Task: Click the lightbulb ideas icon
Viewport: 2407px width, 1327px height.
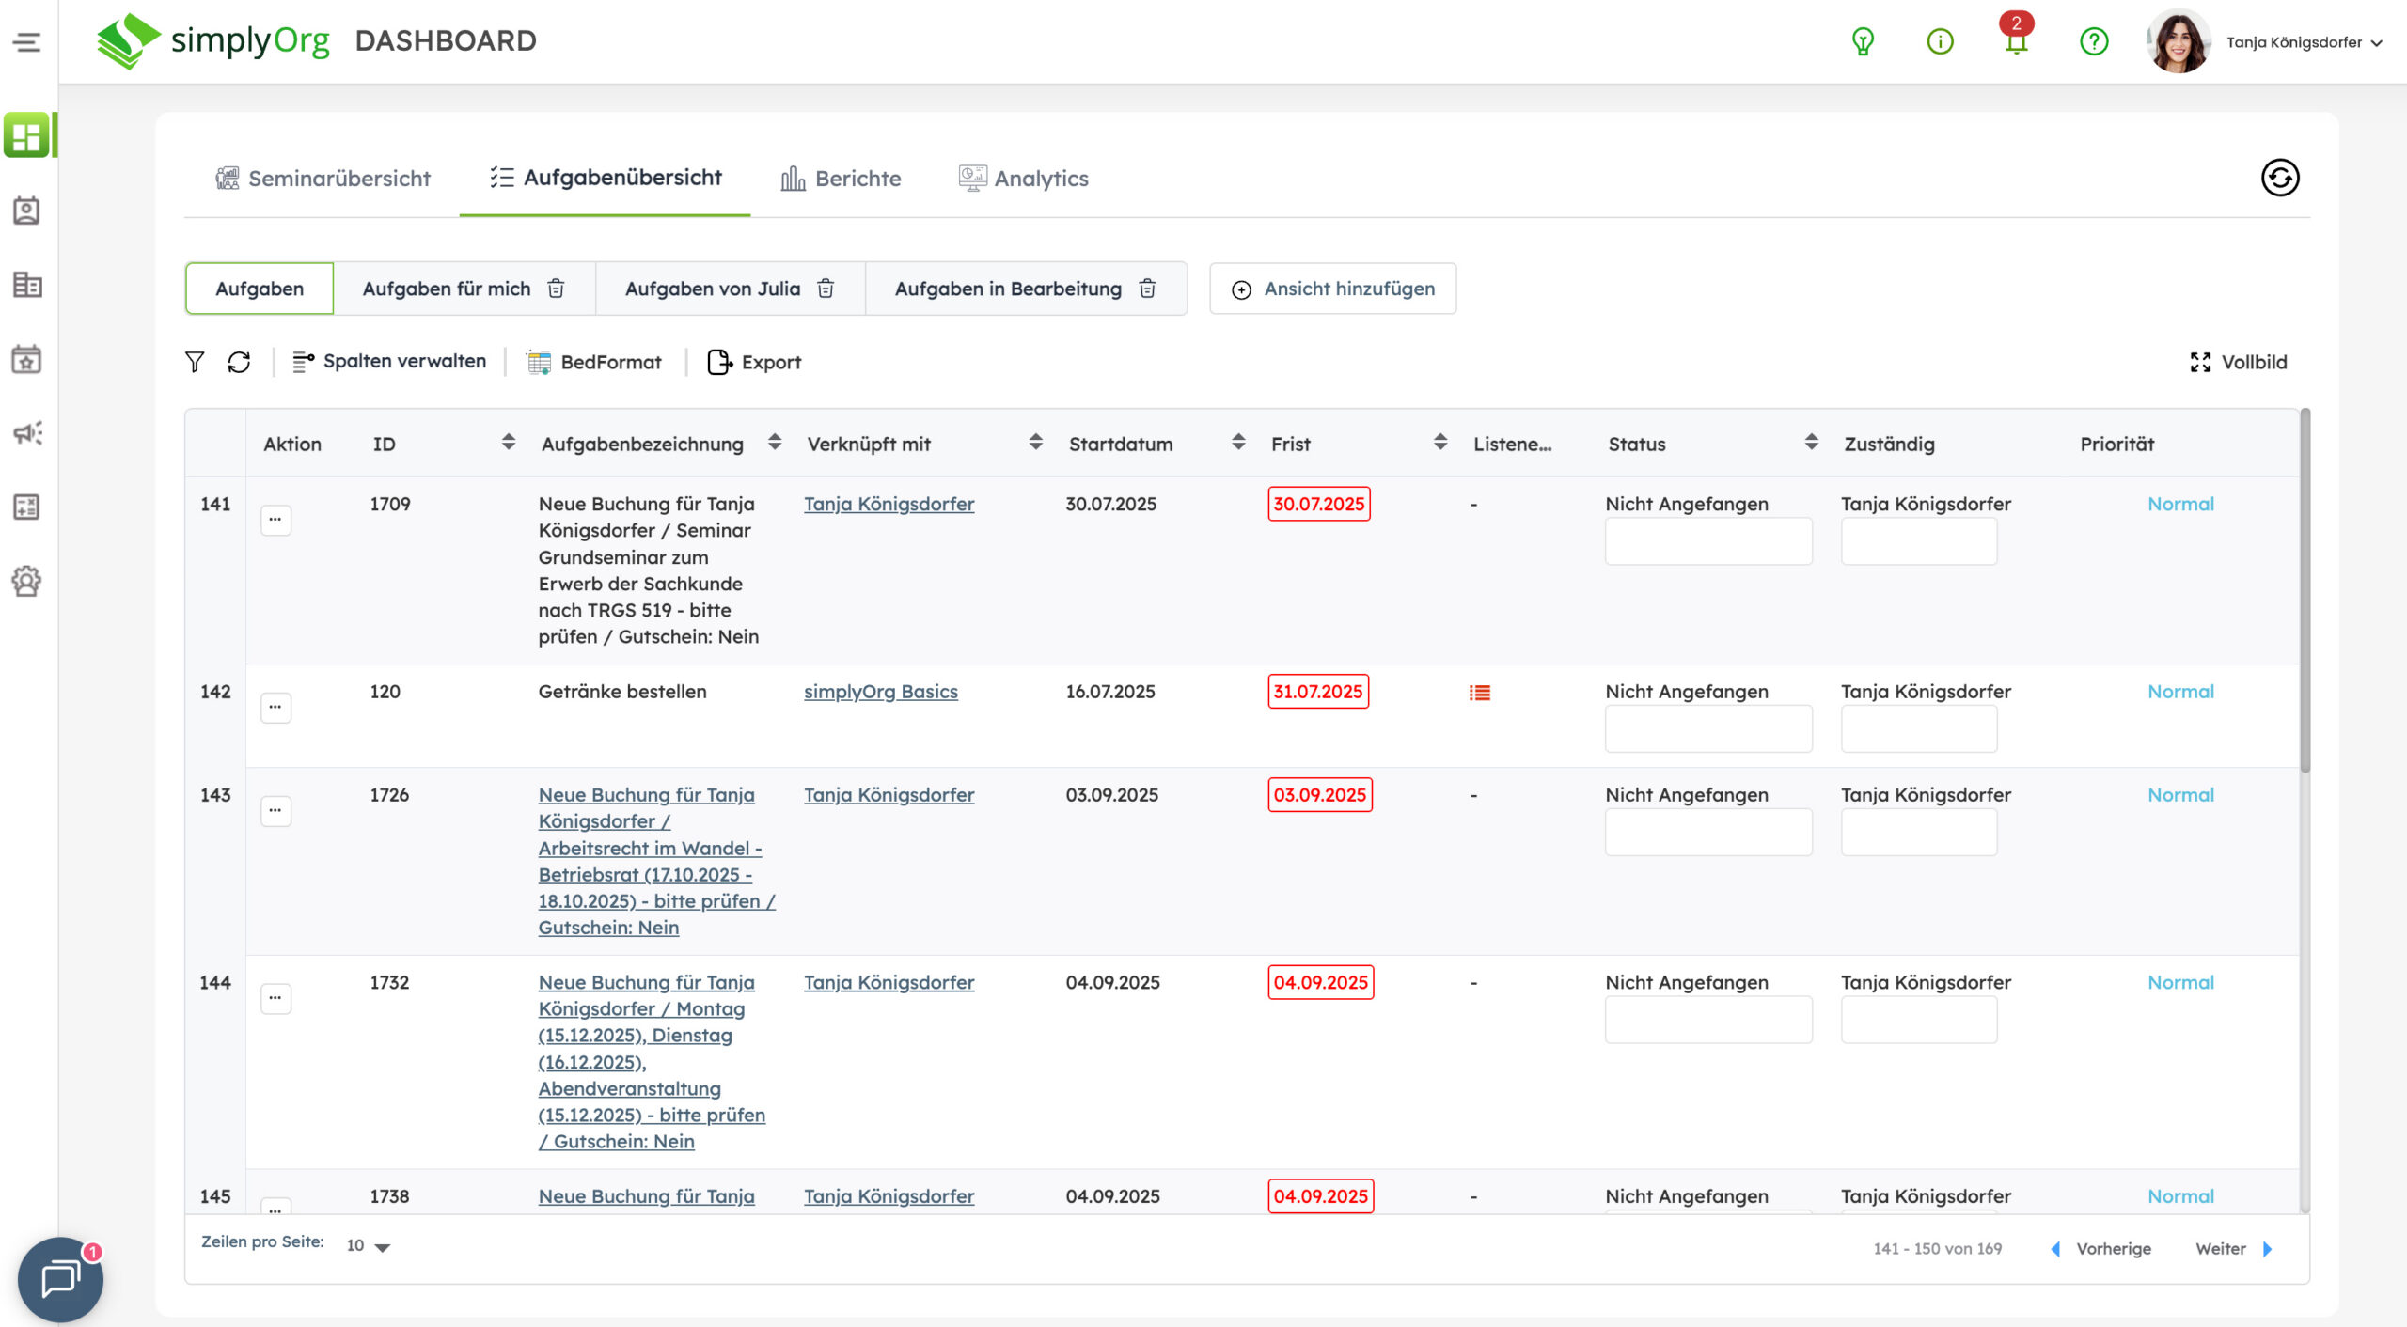Action: pos(1862,41)
